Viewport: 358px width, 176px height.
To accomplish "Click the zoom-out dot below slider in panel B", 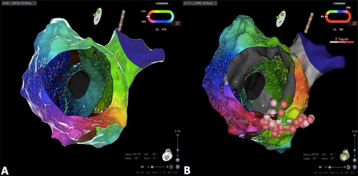I will click(x=355, y=156).
